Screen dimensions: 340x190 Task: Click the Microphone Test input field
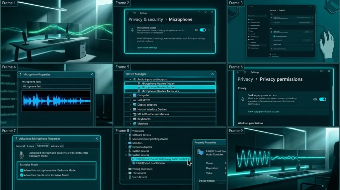tap(56, 86)
